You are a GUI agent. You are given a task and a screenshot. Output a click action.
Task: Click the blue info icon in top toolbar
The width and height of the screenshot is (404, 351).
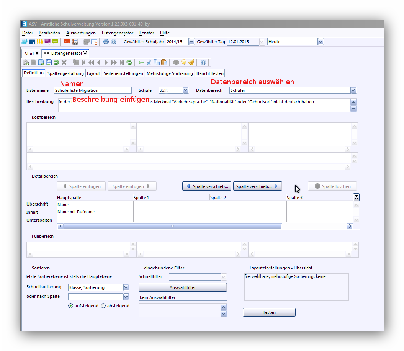[106, 41]
